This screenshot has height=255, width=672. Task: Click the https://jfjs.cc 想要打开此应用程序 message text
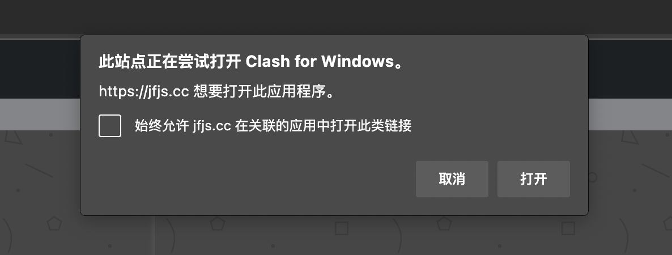click(216, 91)
